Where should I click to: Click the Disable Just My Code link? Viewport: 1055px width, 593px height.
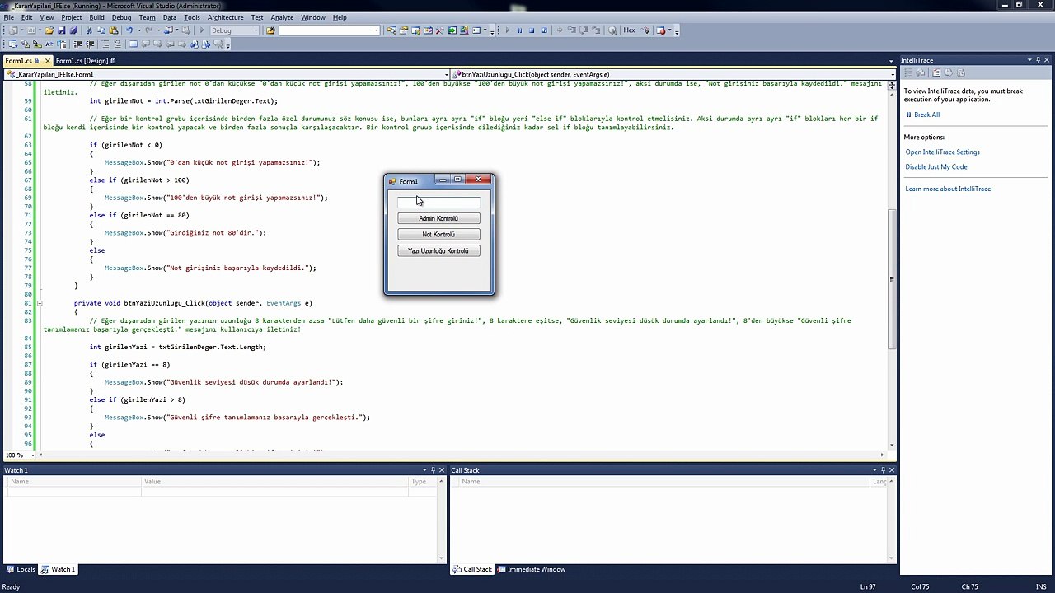click(936, 167)
